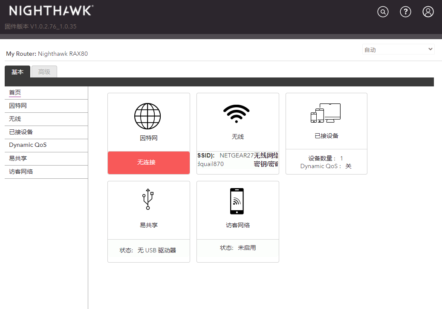Click the 已接设备 card label
The height and width of the screenshot is (309, 442).
coord(326,136)
